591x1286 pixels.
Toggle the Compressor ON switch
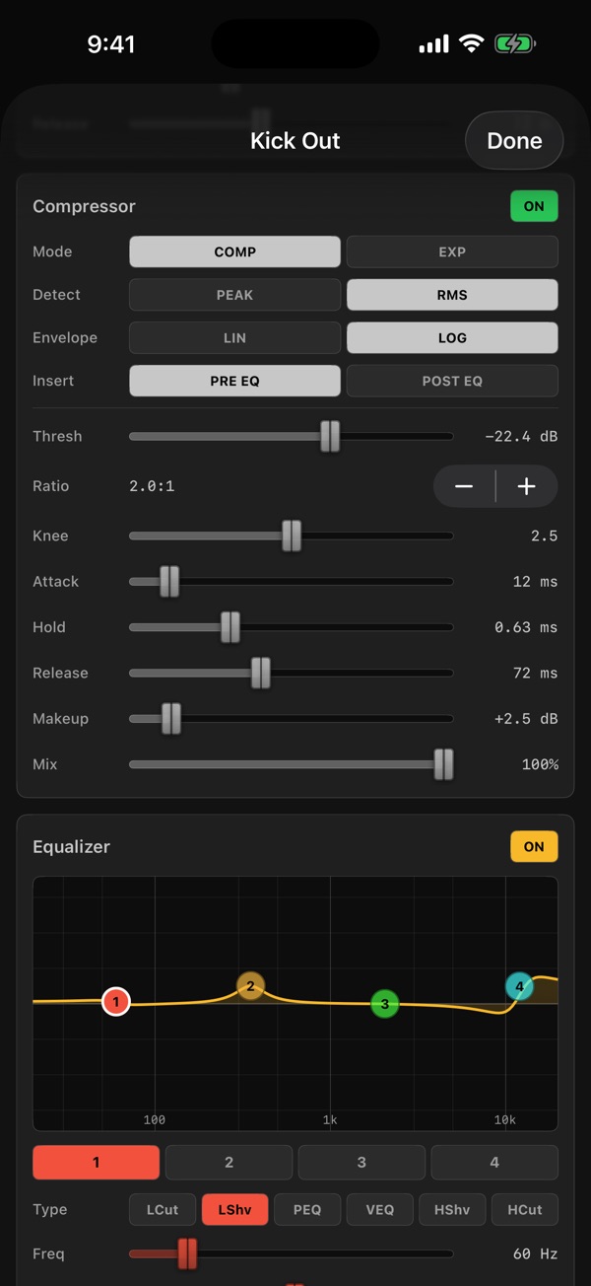point(534,206)
